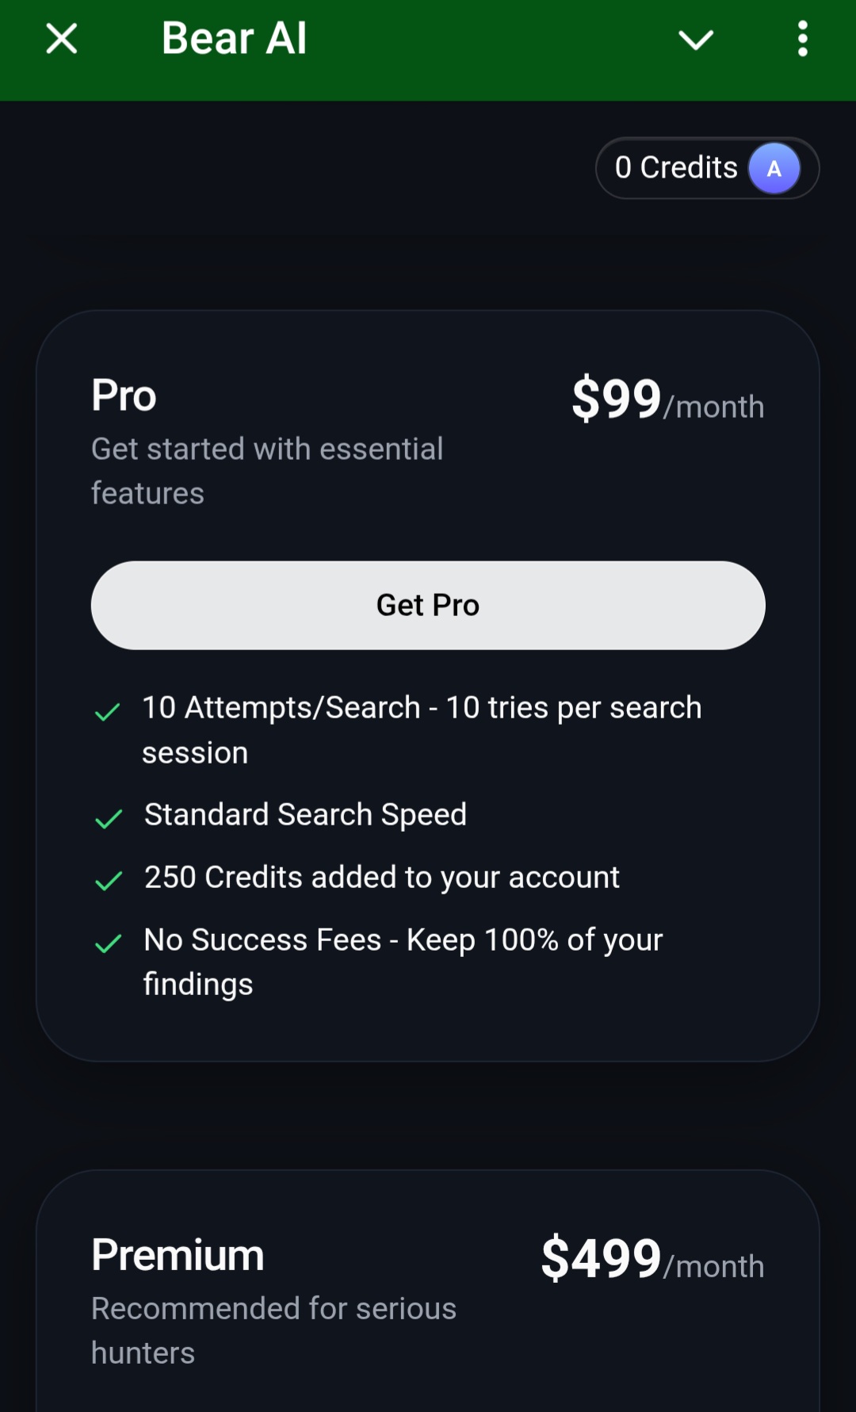The height and width of the screenshot is (1412, 856).
Task: Tap the $99/month price label
Action: pos(667,399)
